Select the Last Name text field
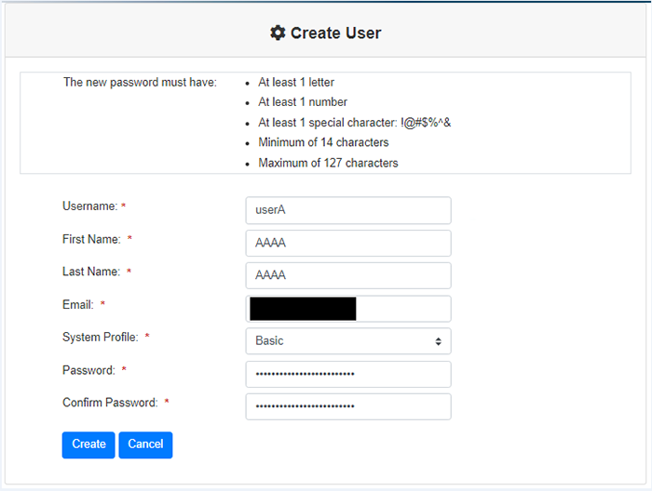 pyautogui.click(x=347, y=275)
